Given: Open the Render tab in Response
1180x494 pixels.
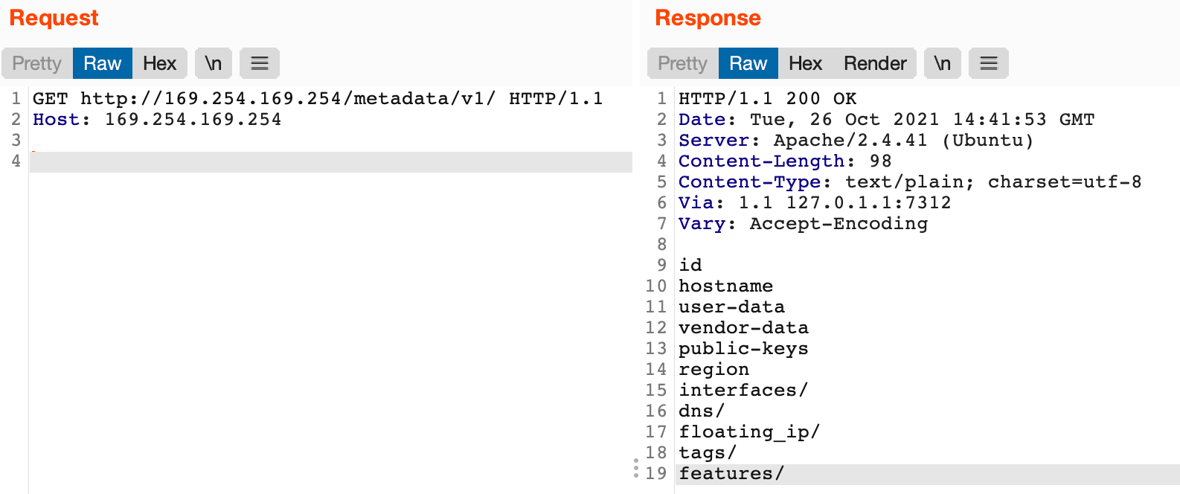Looking at the screenshot, I should [875, 63].
